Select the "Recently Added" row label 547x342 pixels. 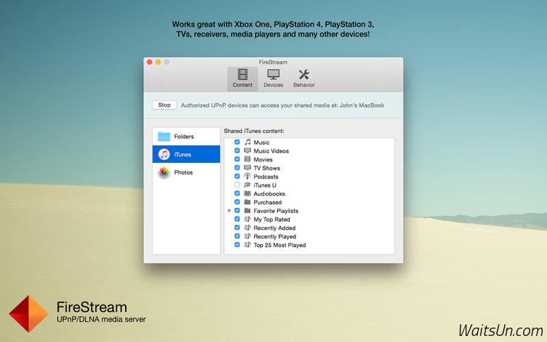[x=275, y=228]
